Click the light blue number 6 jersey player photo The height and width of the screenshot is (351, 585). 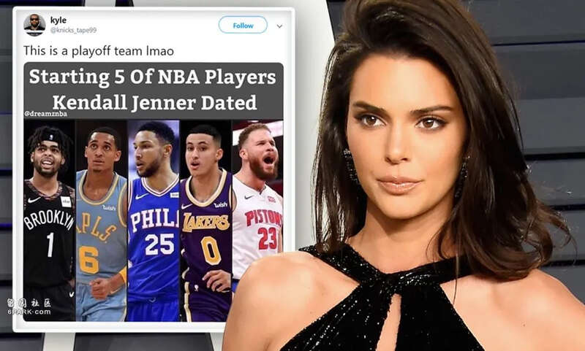click(102, 220)
